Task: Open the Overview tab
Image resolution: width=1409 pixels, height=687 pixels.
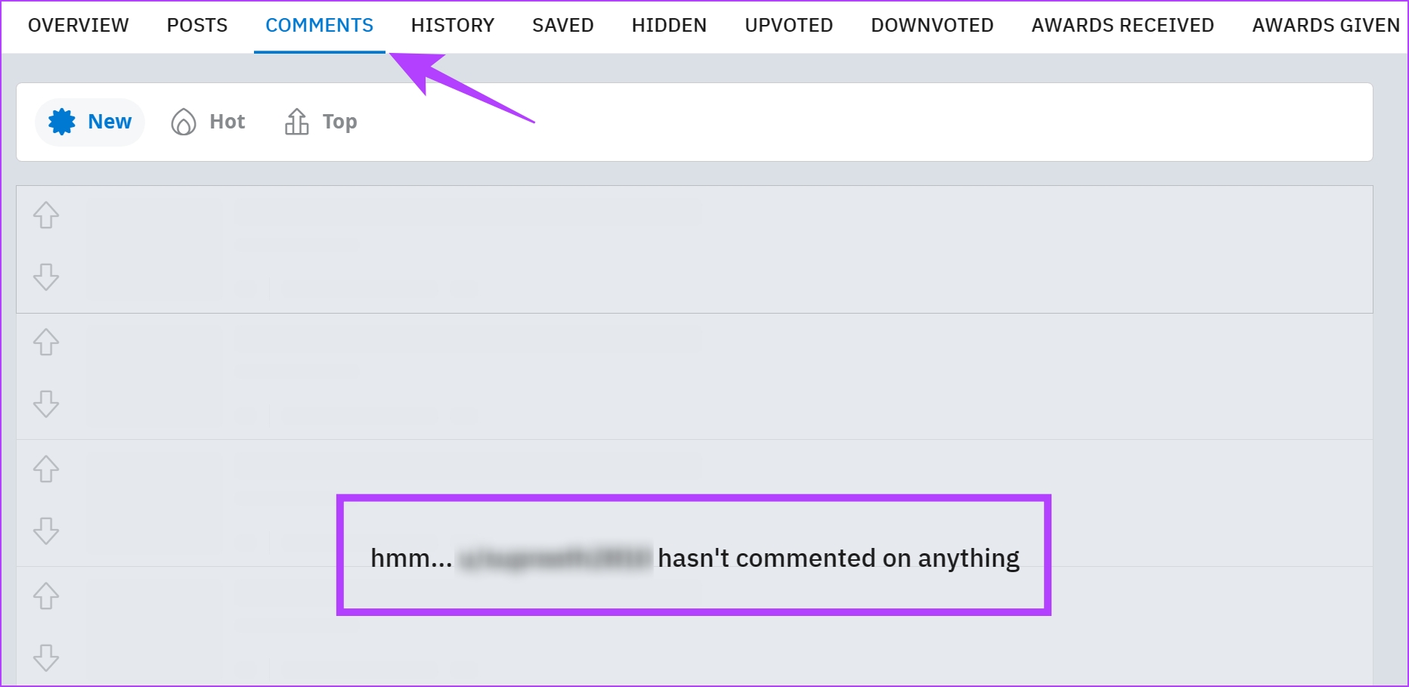Action: tap(79, 26)
